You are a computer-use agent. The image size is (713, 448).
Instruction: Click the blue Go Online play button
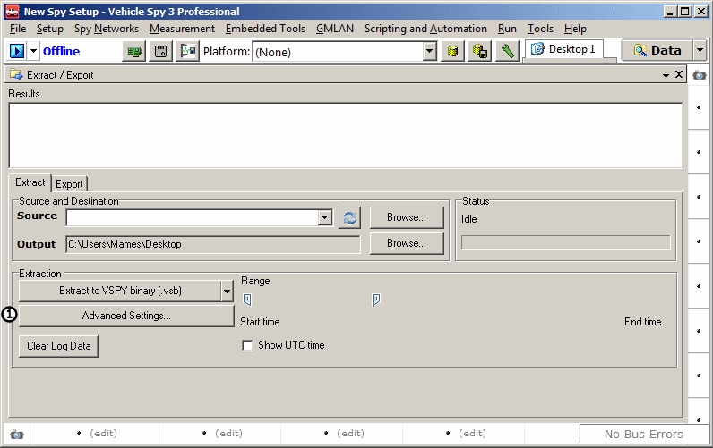pos(17,51)
